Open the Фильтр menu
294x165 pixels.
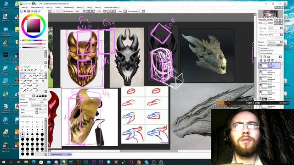point(80,7)
